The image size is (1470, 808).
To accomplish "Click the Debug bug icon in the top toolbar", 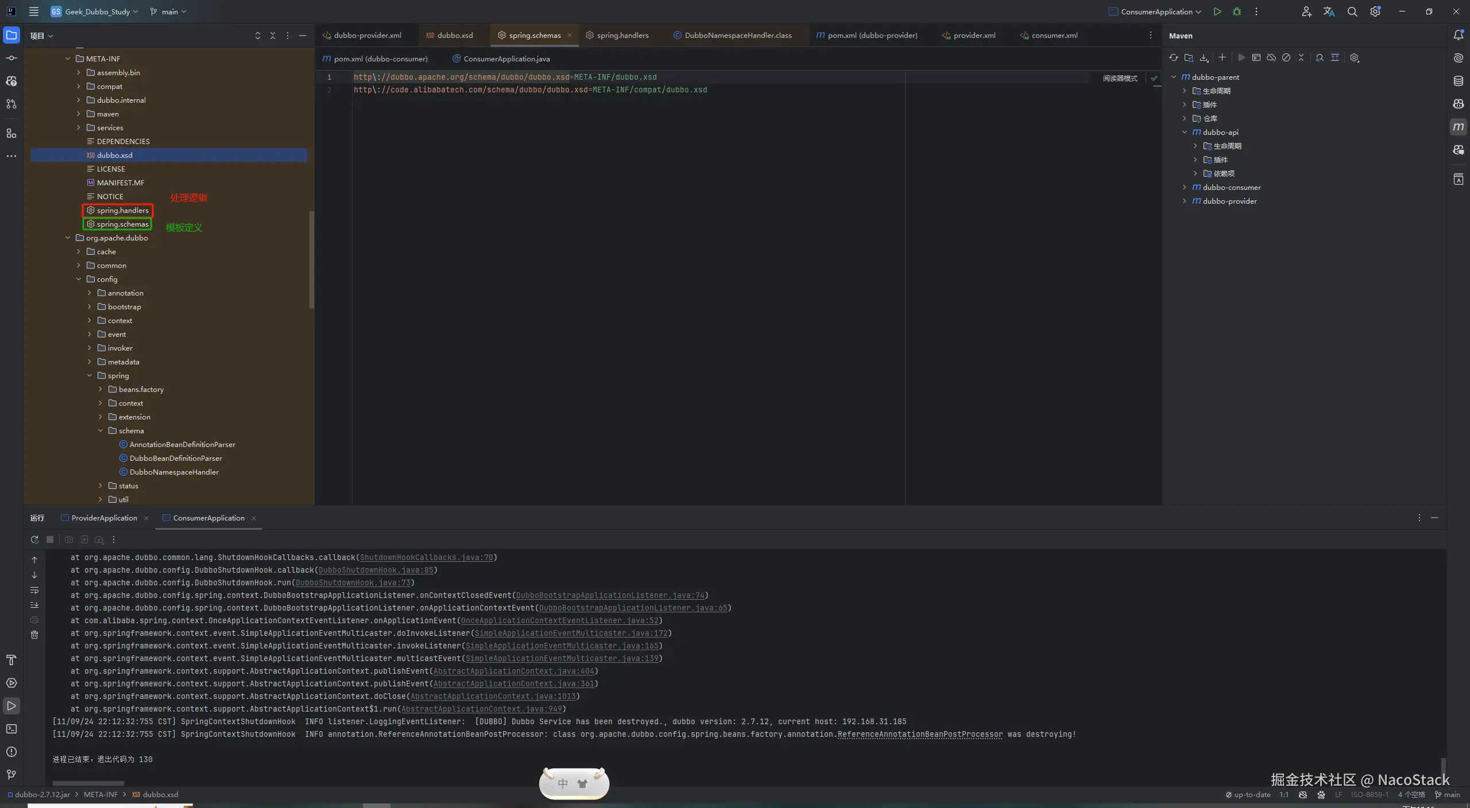I will [1237, 11].
